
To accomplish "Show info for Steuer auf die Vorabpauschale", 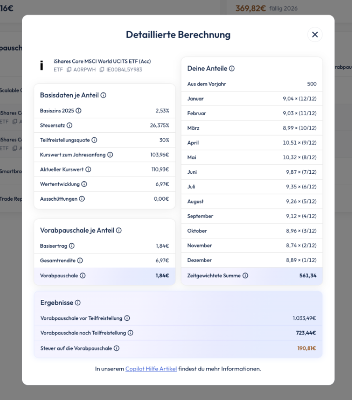I will coord(116,348).
